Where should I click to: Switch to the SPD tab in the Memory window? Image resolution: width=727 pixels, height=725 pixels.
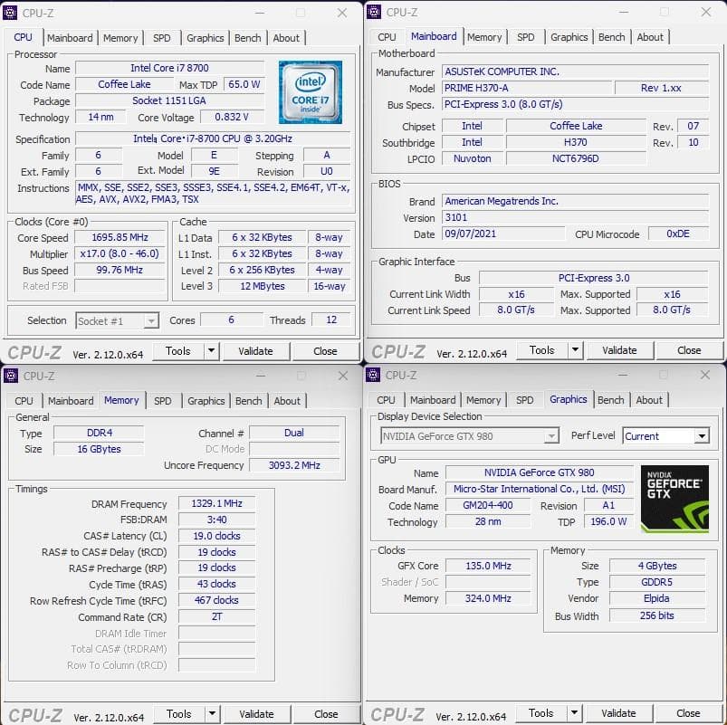tap(161, 401)
